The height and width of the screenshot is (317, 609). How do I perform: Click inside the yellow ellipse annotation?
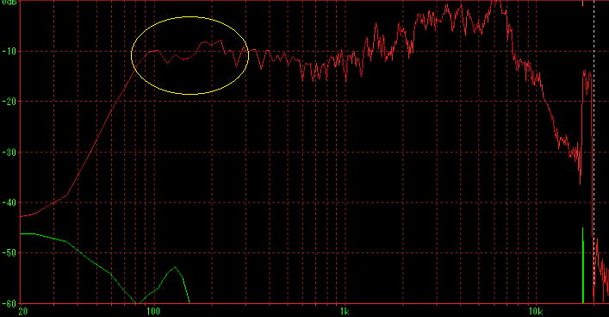pos(190,55)
